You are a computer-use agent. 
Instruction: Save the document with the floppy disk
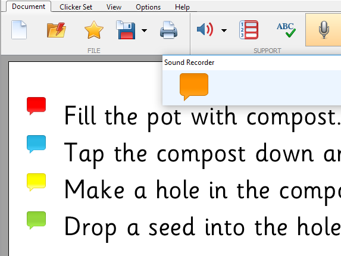click(x=126, y=30)
